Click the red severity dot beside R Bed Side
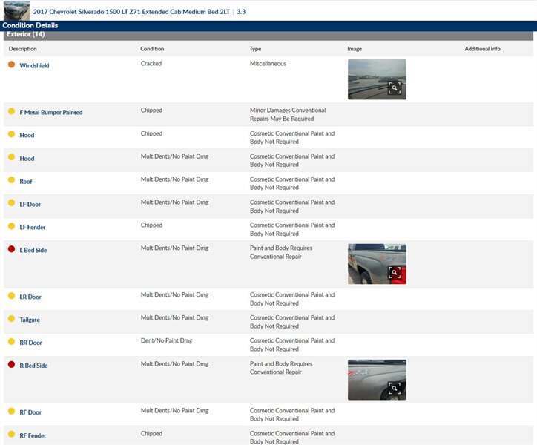The height and width of the screenshot is (445, 537). pos(11,364)
